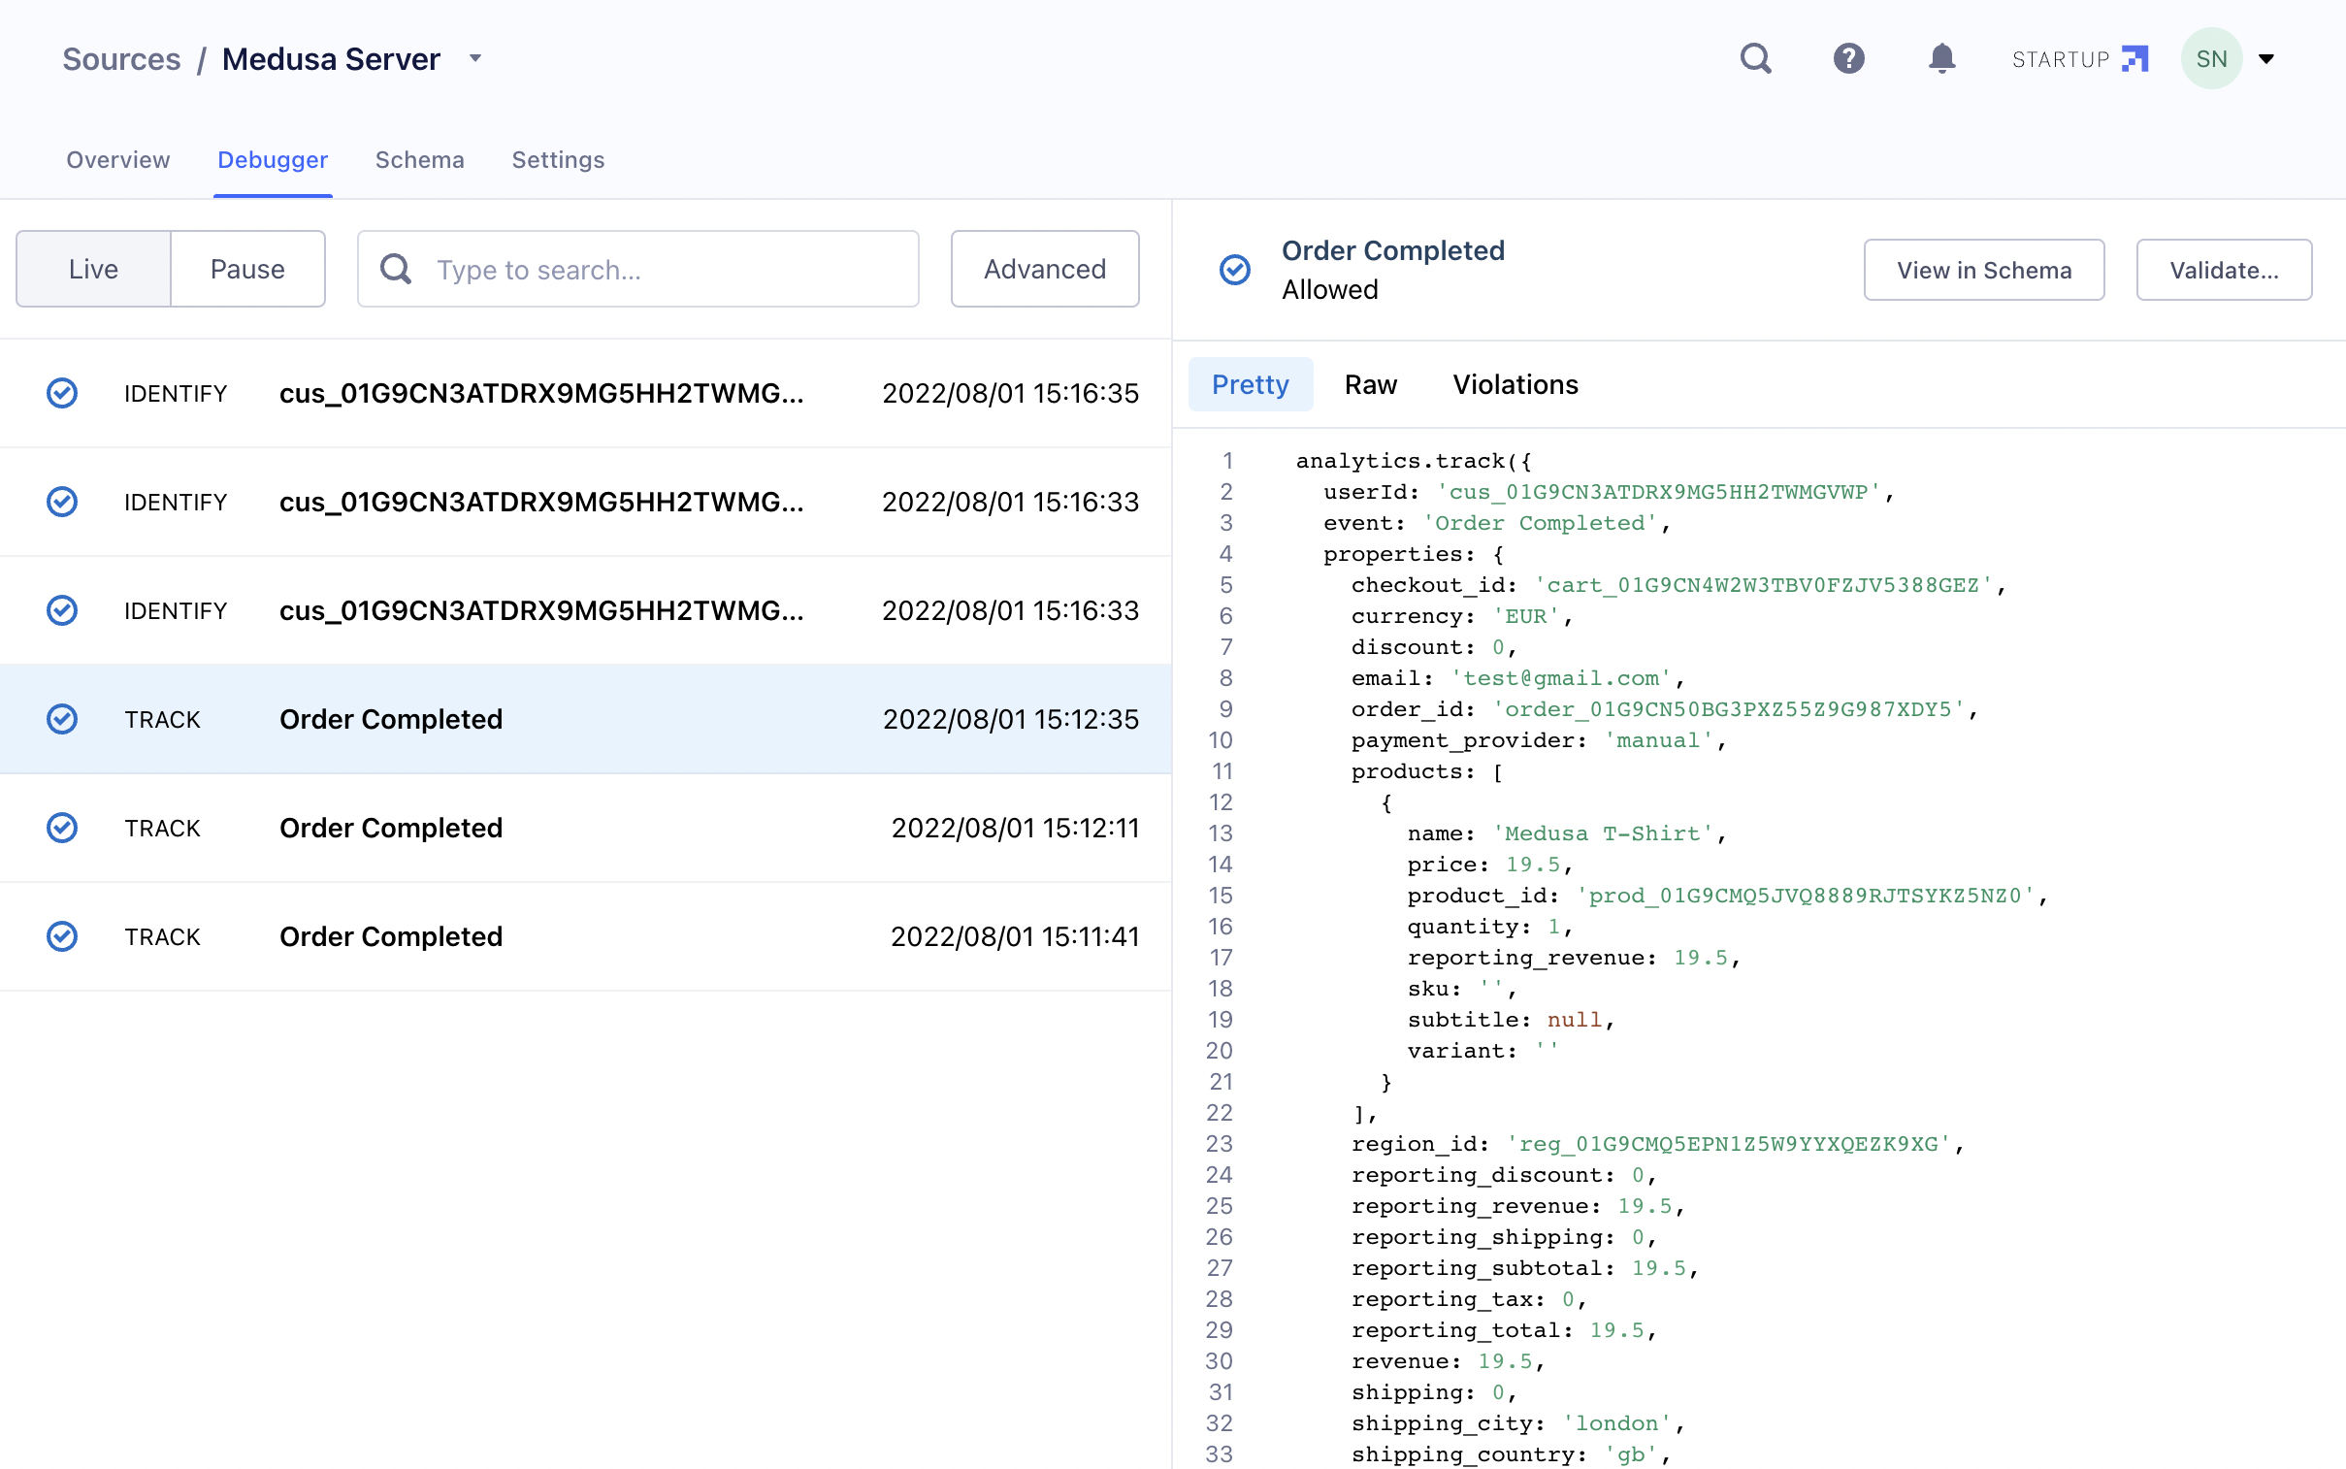Select the IDENTIFY event name at 15:16:35

[x=542, y=393]
